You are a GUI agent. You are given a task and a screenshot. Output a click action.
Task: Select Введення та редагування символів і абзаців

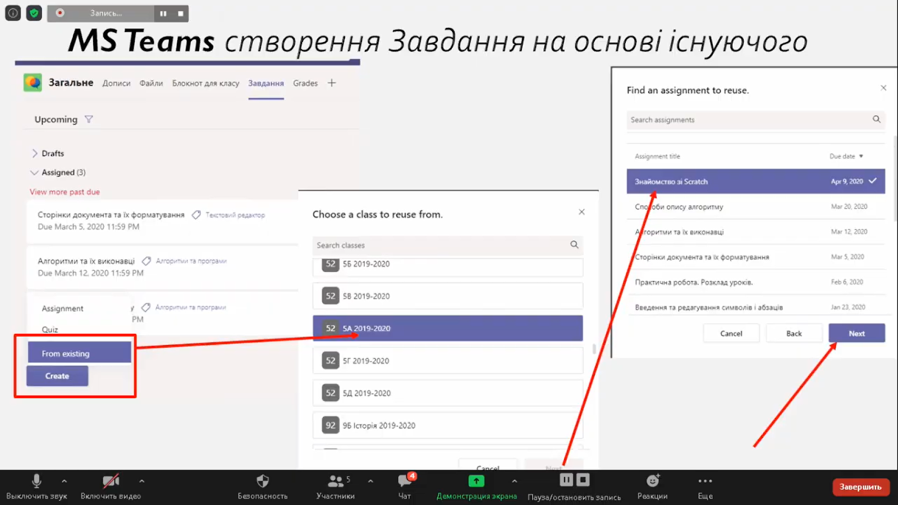click(x=755, y=307)
